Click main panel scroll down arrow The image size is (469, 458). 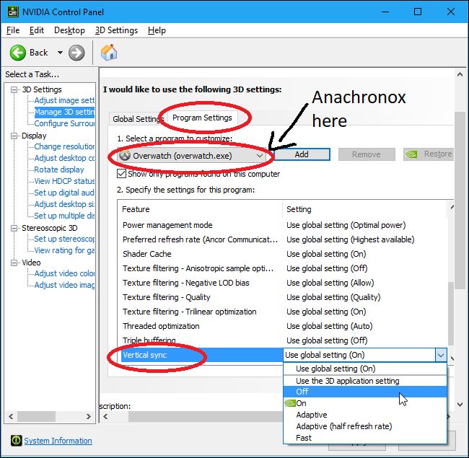pos(460,405)
